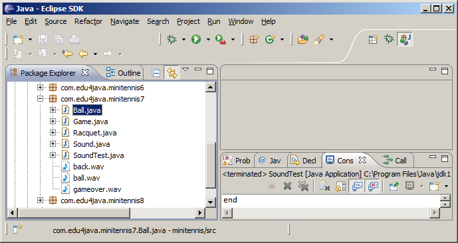Switch to the Debug perspective icon
The image size is (458, 243).
click(x=389, y=39)
